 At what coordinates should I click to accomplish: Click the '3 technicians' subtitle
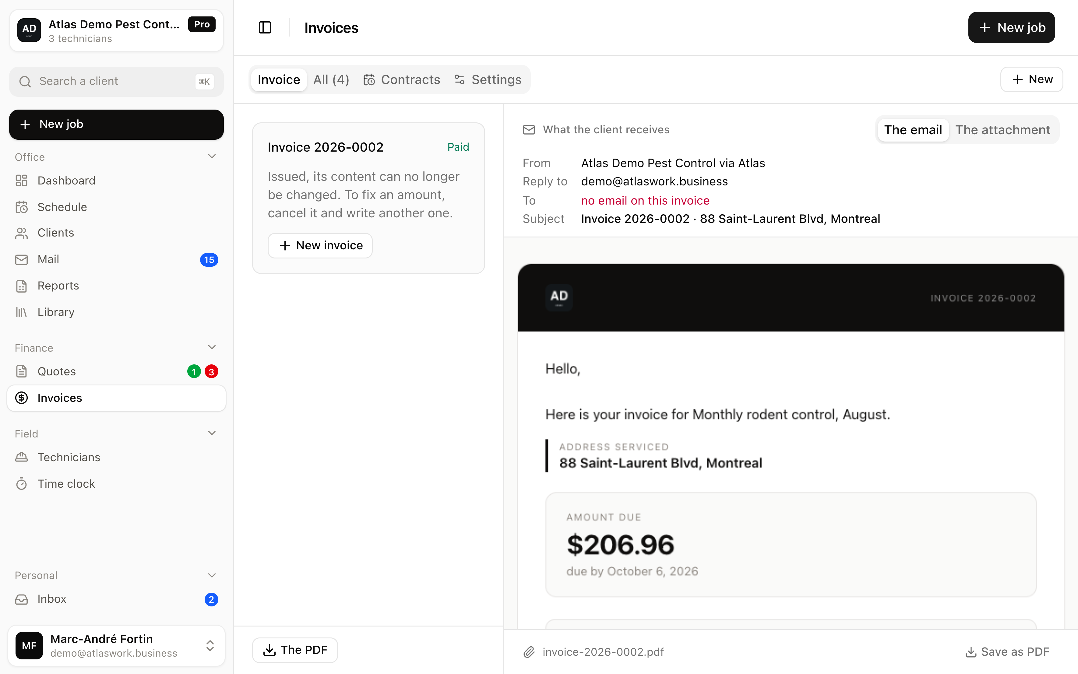pos(80,39)
